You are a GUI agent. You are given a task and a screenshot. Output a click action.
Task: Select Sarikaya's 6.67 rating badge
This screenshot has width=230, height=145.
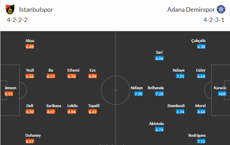coord(51,112)
